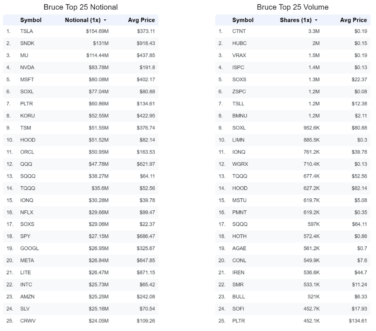The height and width of the screenshot is (331, 376).
Task: Sort Volume table by Avg Price header
Action: pyautogui.click(x=354, y=20)
